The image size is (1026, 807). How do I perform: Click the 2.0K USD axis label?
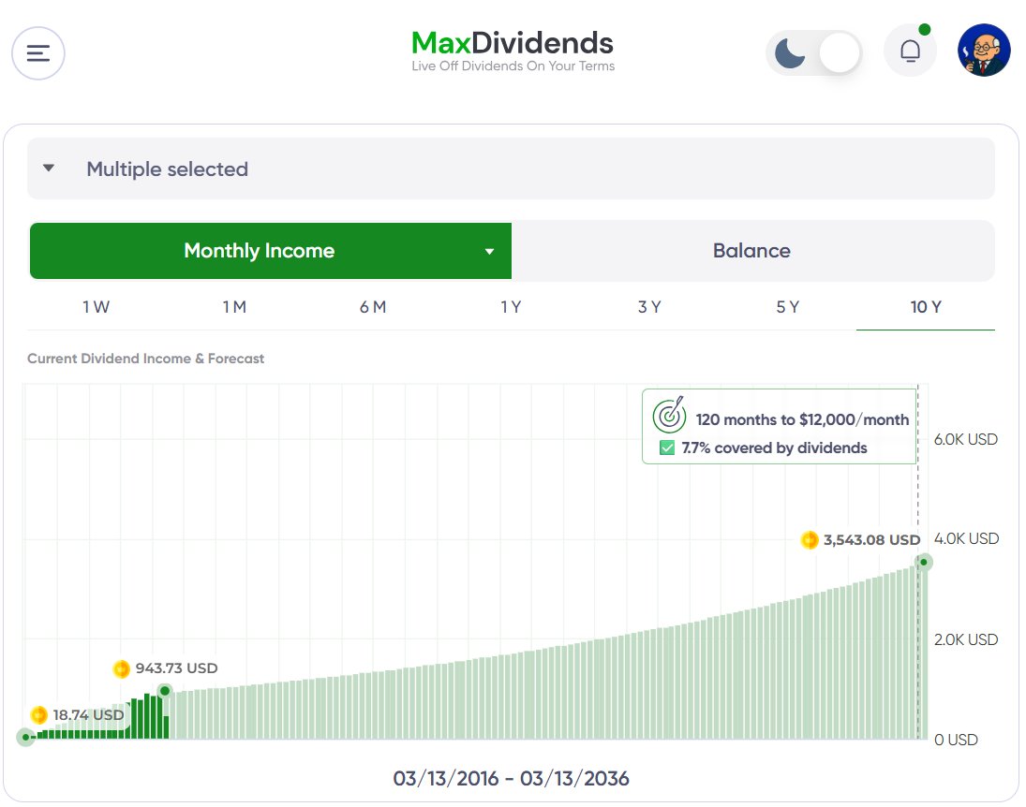point(966,639)
